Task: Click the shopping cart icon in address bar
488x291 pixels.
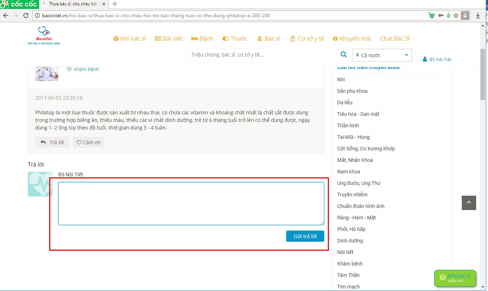Action: click(431, 15)
